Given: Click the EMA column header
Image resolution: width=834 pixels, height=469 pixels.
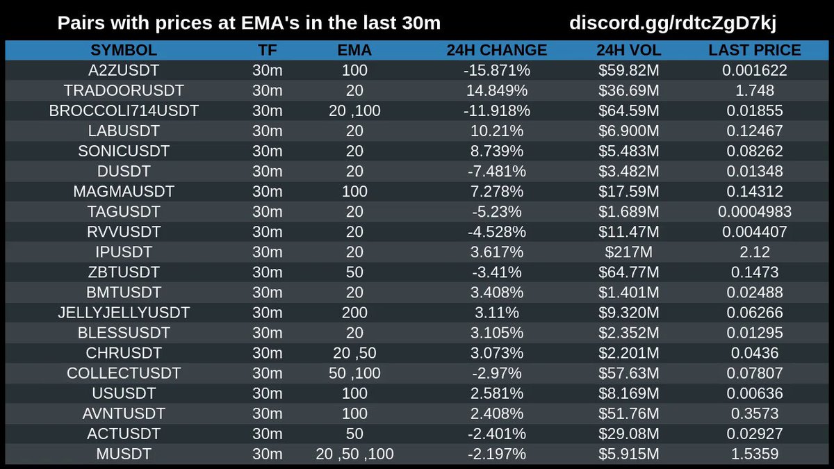Looking at the screenshot, I should (x=356, y=50).
